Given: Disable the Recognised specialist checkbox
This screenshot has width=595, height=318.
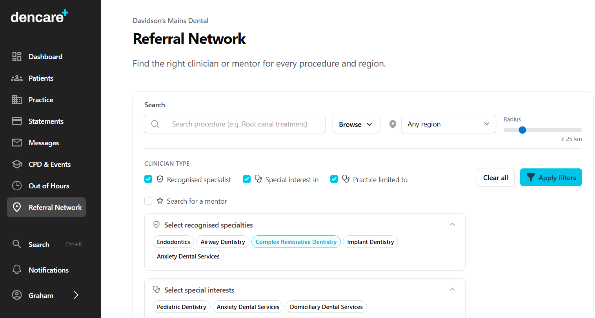Looking at the screenshot, I should tap(148, 179).
